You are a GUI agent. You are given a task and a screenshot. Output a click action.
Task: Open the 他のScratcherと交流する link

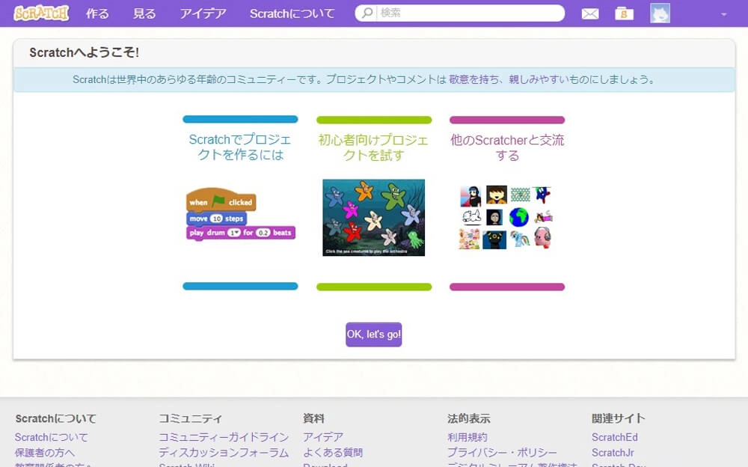507,147
